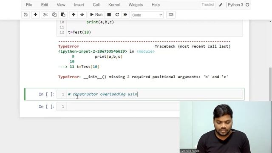Click the t=Test(10) code line
The height and width of the screenshot is (153, 272).
pyautogui.click(x=79, y=32)
